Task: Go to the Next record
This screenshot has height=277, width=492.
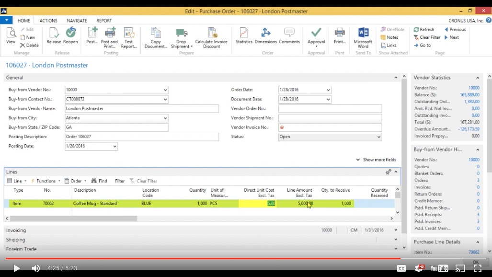Action: 452,37
